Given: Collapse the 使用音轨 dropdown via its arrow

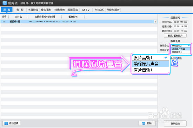Looking at the screenshot, I should (x=189, y=46).
